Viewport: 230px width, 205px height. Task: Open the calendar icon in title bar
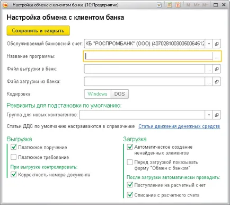178,5
